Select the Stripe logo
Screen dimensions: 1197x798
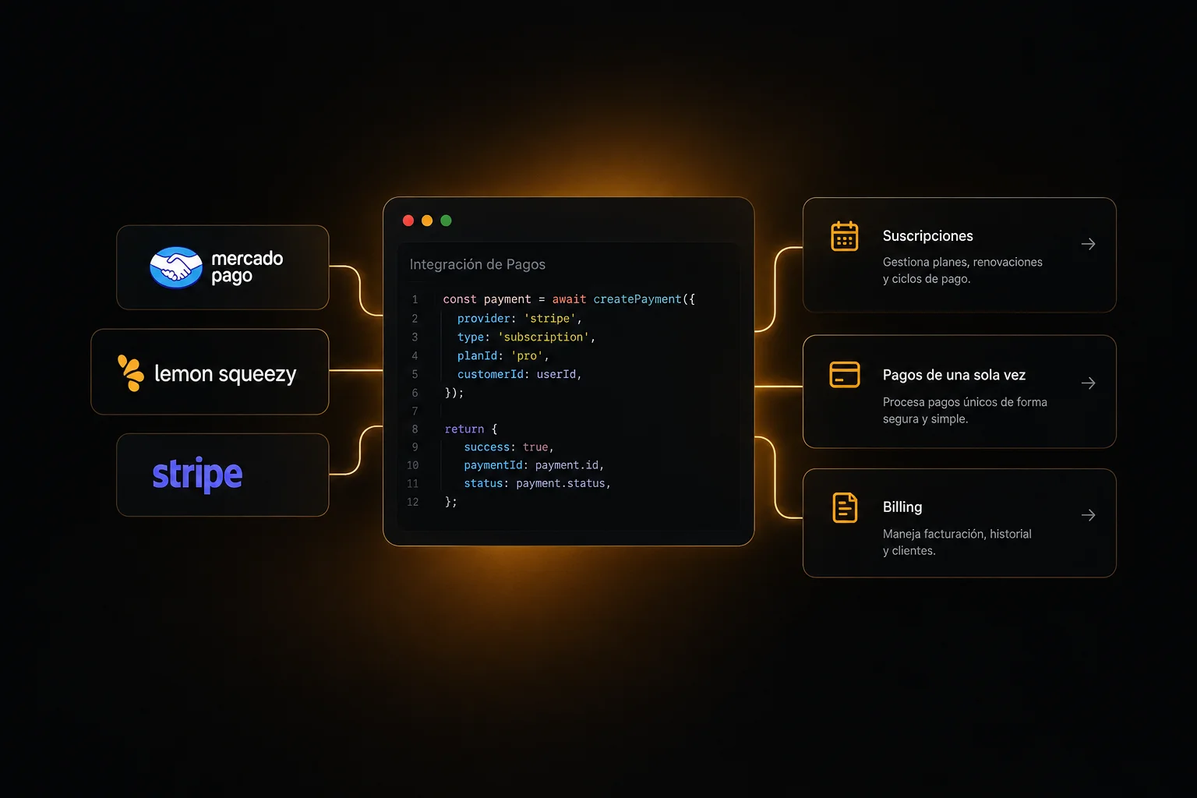point(197,475)
